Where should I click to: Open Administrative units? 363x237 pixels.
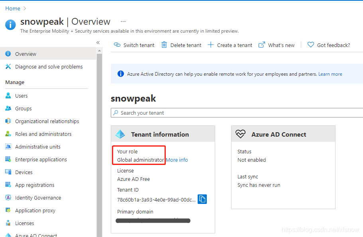pyautogui.click(x=48, y=147)
